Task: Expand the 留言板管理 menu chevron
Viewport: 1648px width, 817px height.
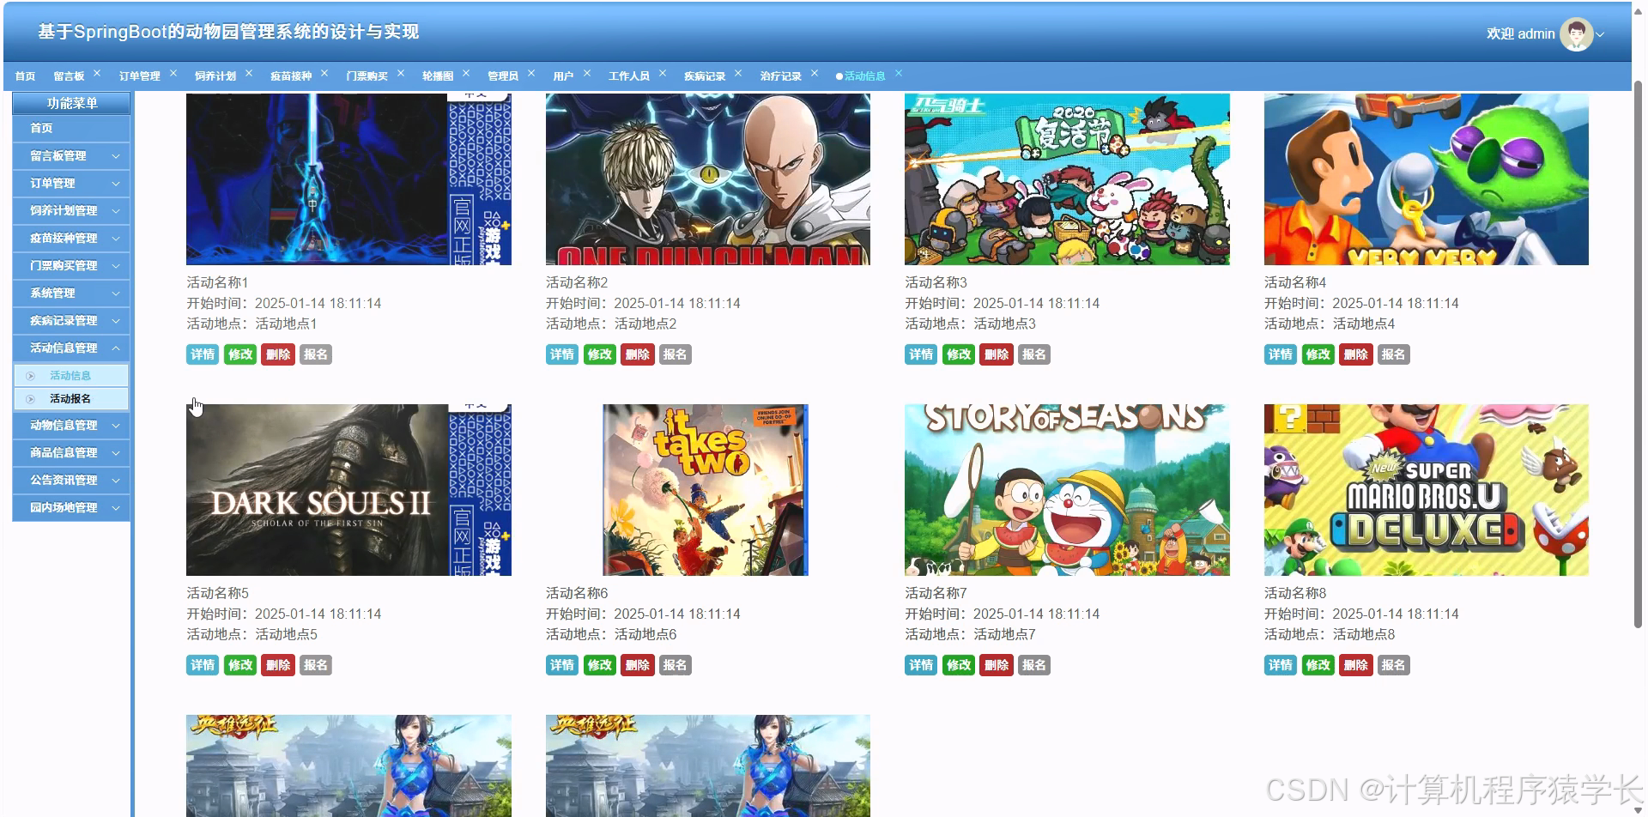Action: coord(116,156)
